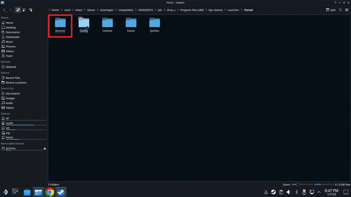This screenshot has width=351, height=197.
Task: Expand hidden system tray icons
Action: pyautogui.click(x=319, y=192)
